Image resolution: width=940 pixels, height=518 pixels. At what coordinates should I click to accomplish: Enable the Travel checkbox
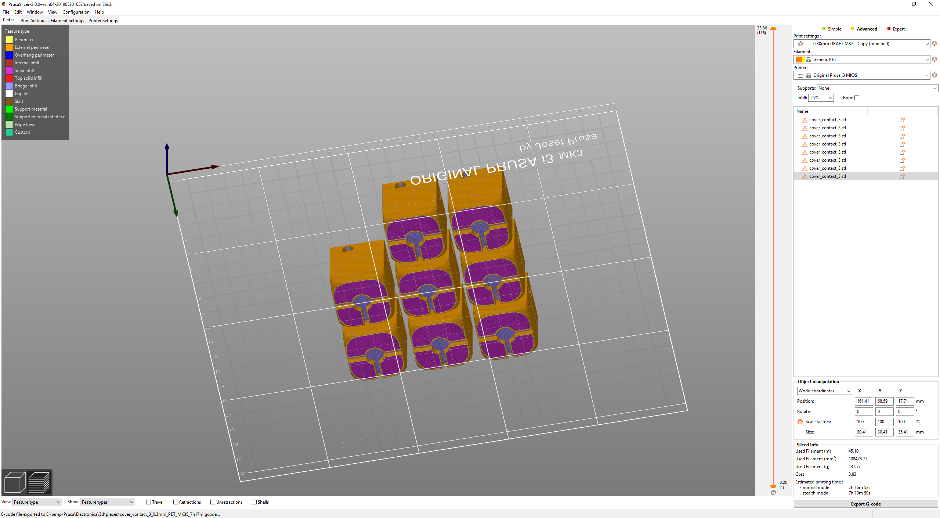click(x=149, y=502)
